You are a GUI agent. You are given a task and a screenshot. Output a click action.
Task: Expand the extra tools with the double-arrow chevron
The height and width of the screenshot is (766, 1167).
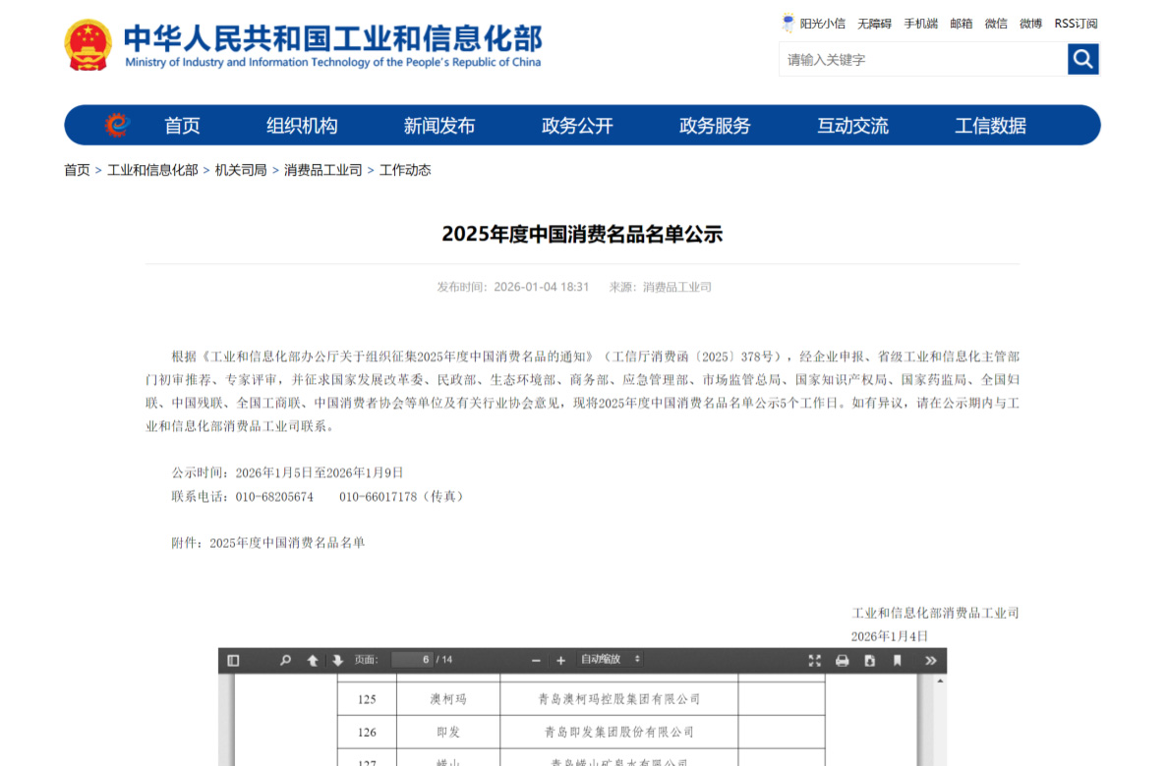(929, 661)
